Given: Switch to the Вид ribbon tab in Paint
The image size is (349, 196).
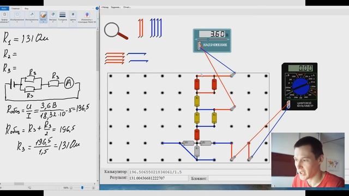Looking at the screenshot, I should coord(27,9).
